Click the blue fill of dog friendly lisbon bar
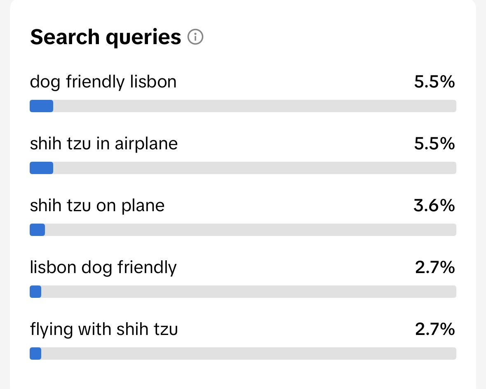486x389 pixels. coord(42,106)
